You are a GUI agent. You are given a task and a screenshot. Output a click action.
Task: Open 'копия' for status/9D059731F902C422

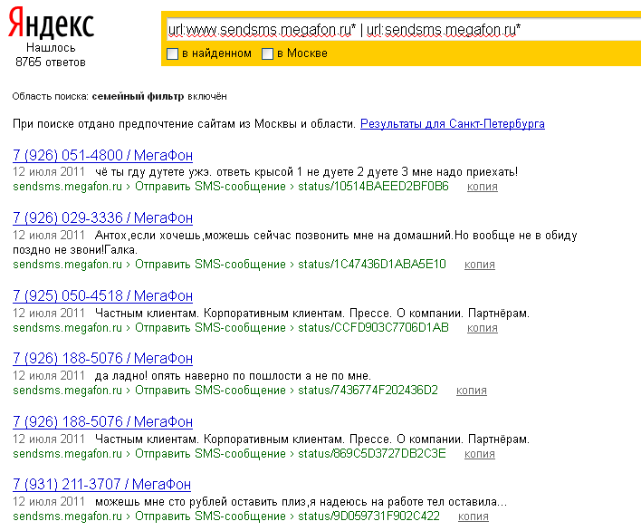[473, 517]
